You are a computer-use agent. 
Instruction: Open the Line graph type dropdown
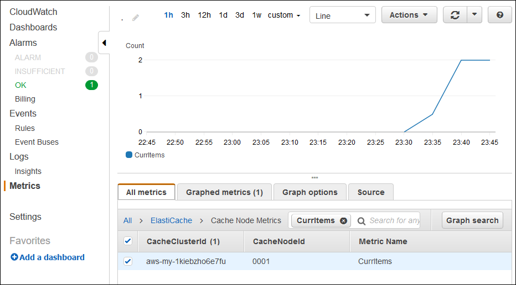342,15
